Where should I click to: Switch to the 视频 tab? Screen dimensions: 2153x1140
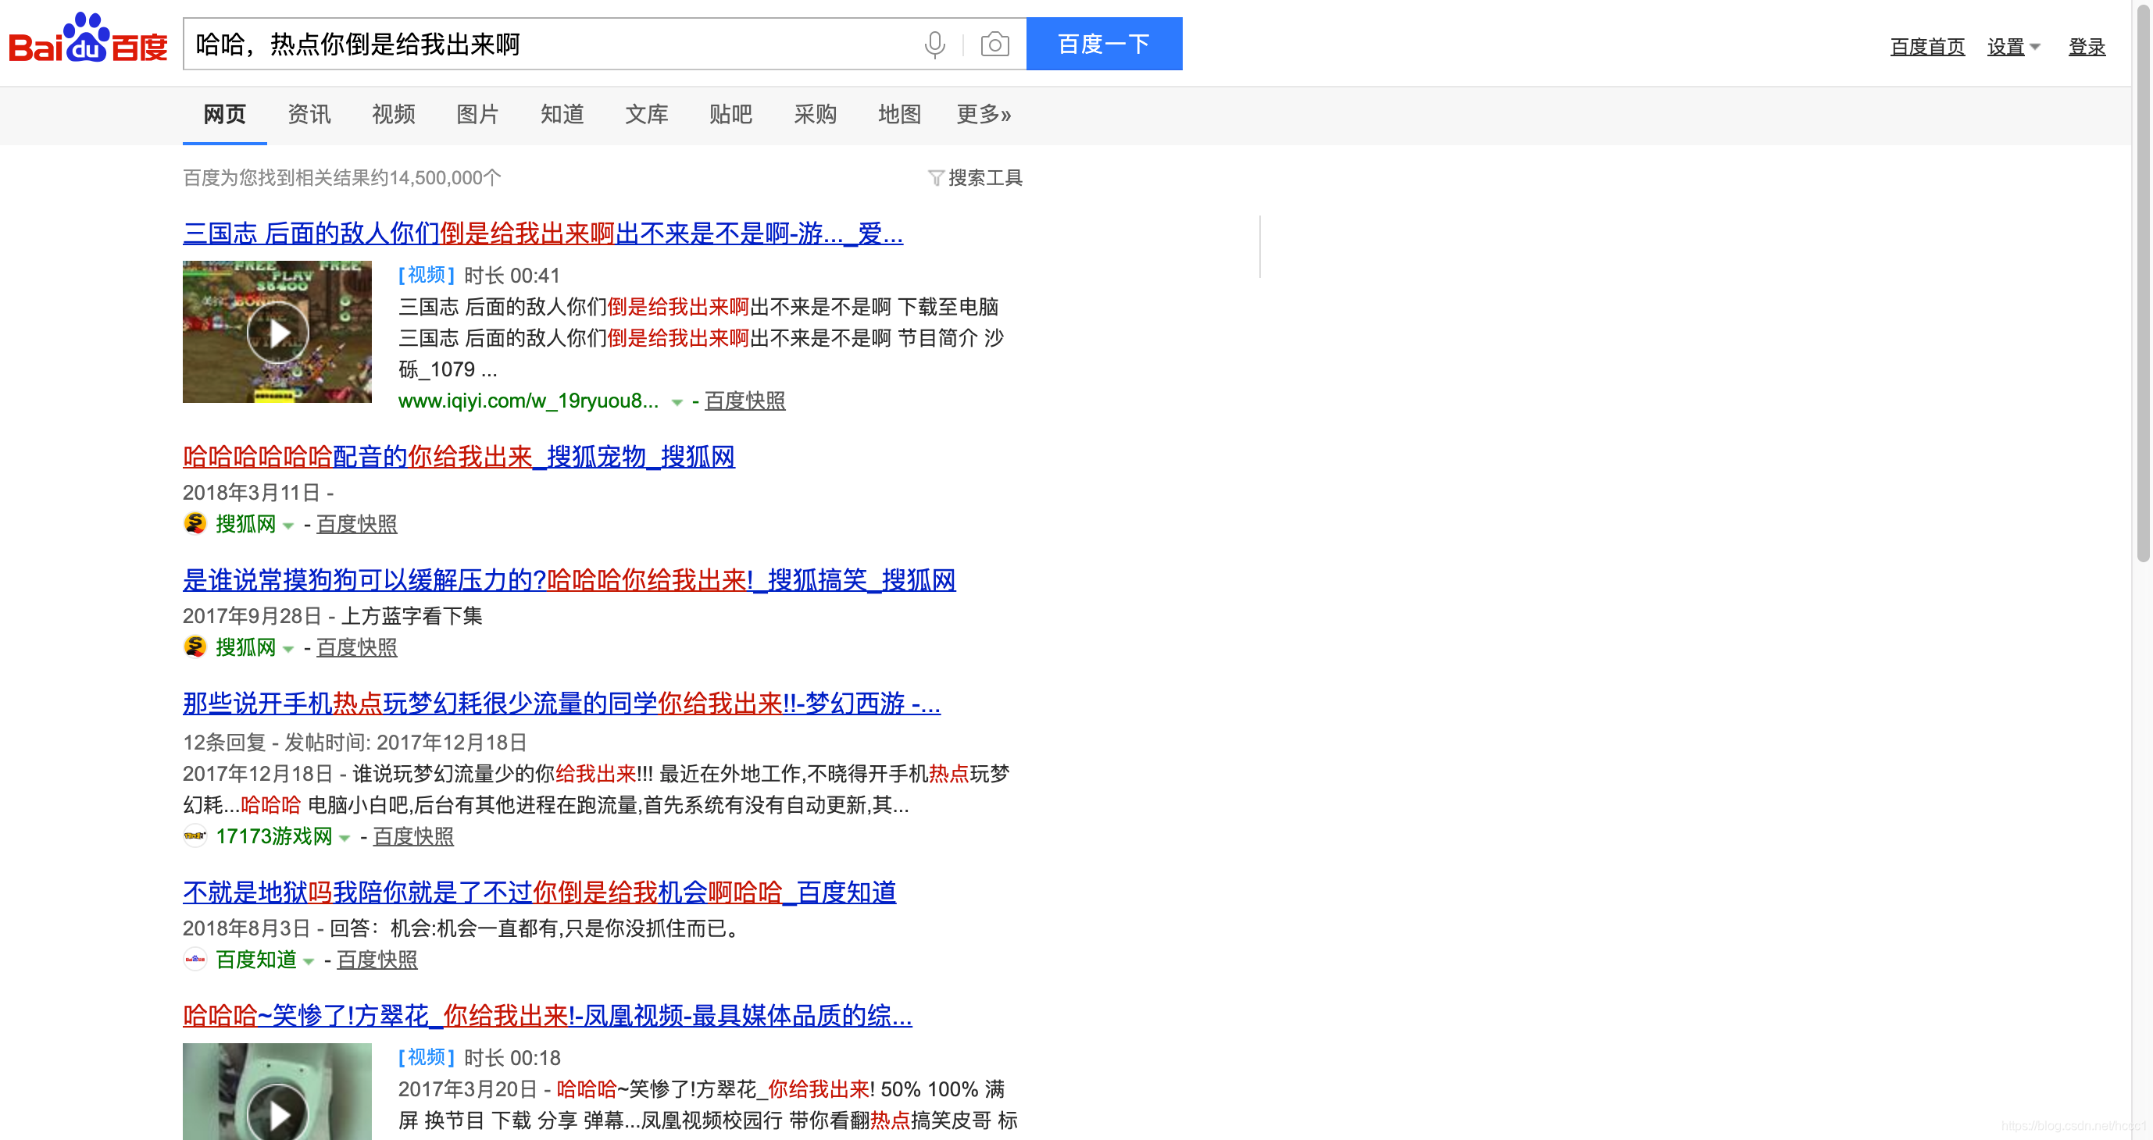[x=394, y=115]
